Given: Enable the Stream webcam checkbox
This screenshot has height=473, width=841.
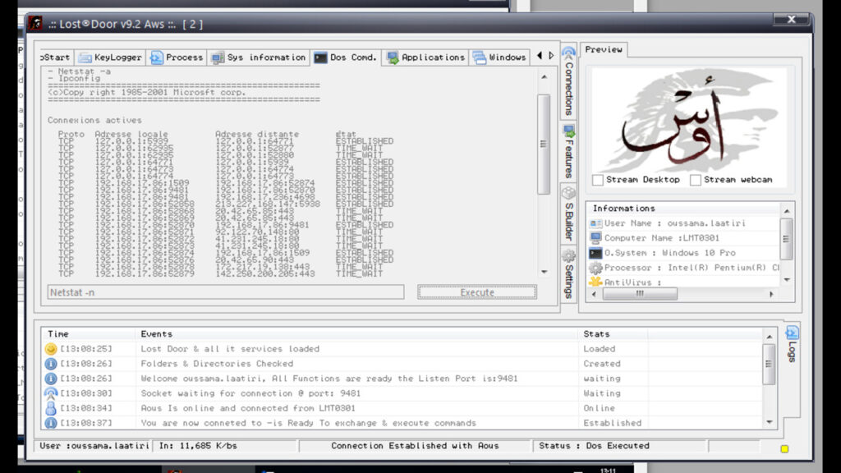Looking at the screenshot, I should tap(695, 180).
